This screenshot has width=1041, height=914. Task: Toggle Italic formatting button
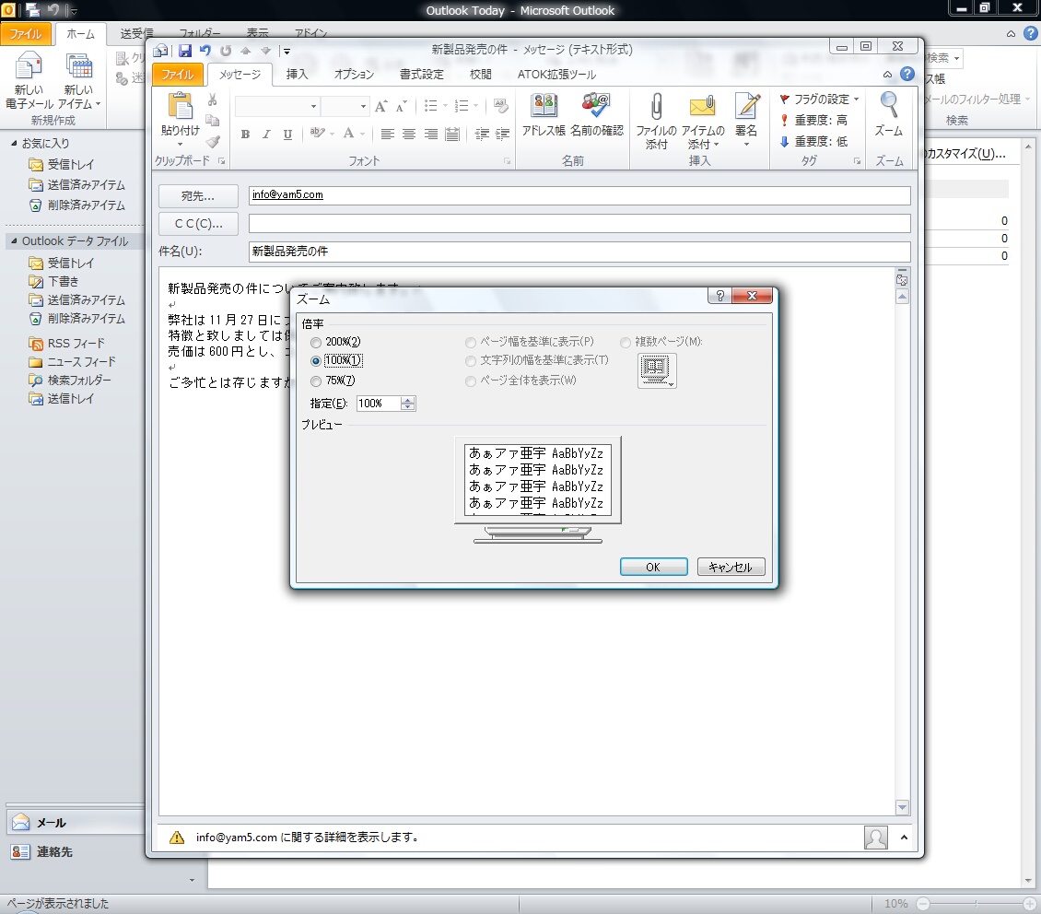pyautogui.click(x=266, y=135)
